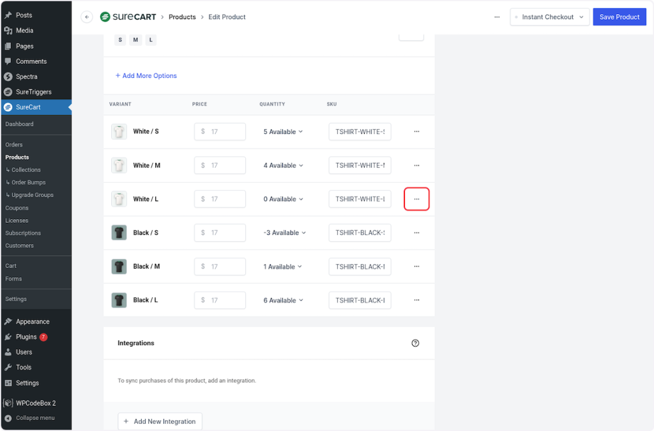Open Subscriptions in SureCart submenu
The width and height of the screenshot is (654, 431).
tap(23, 233)
